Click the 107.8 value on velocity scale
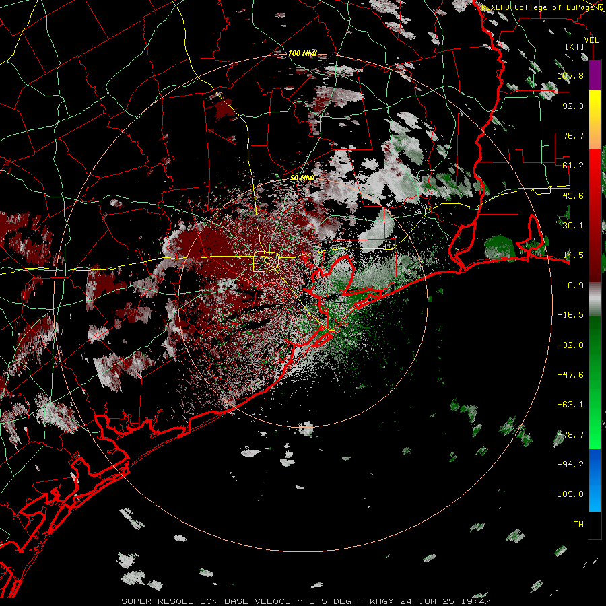The image size is (606, 606). click(570, 75)
